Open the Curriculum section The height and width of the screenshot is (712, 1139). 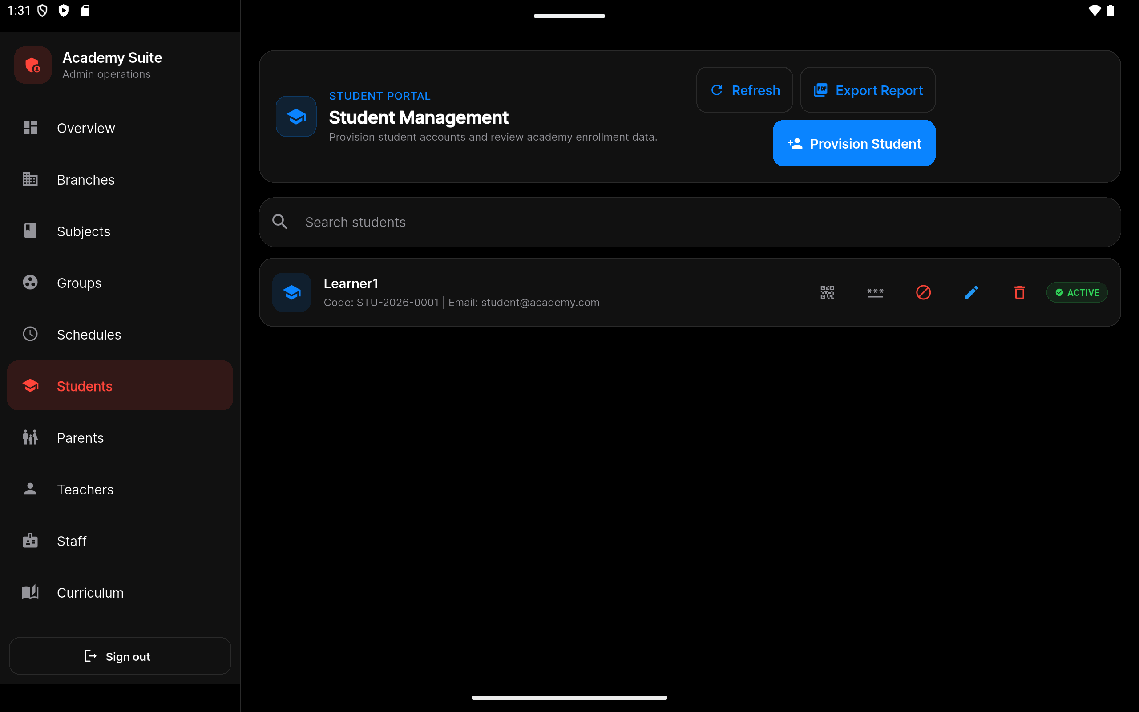(120, 592)
